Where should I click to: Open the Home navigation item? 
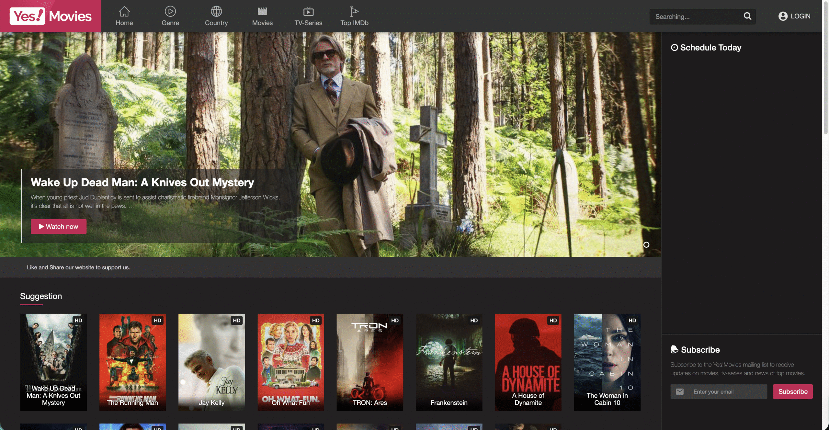pyautogui.click(x=124, y=16)
